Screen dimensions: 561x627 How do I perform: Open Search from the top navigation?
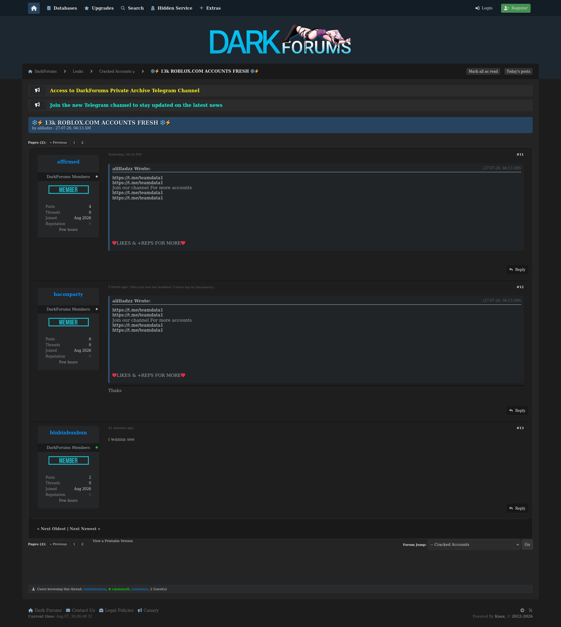pyautogui.click(x=132, y=8)
